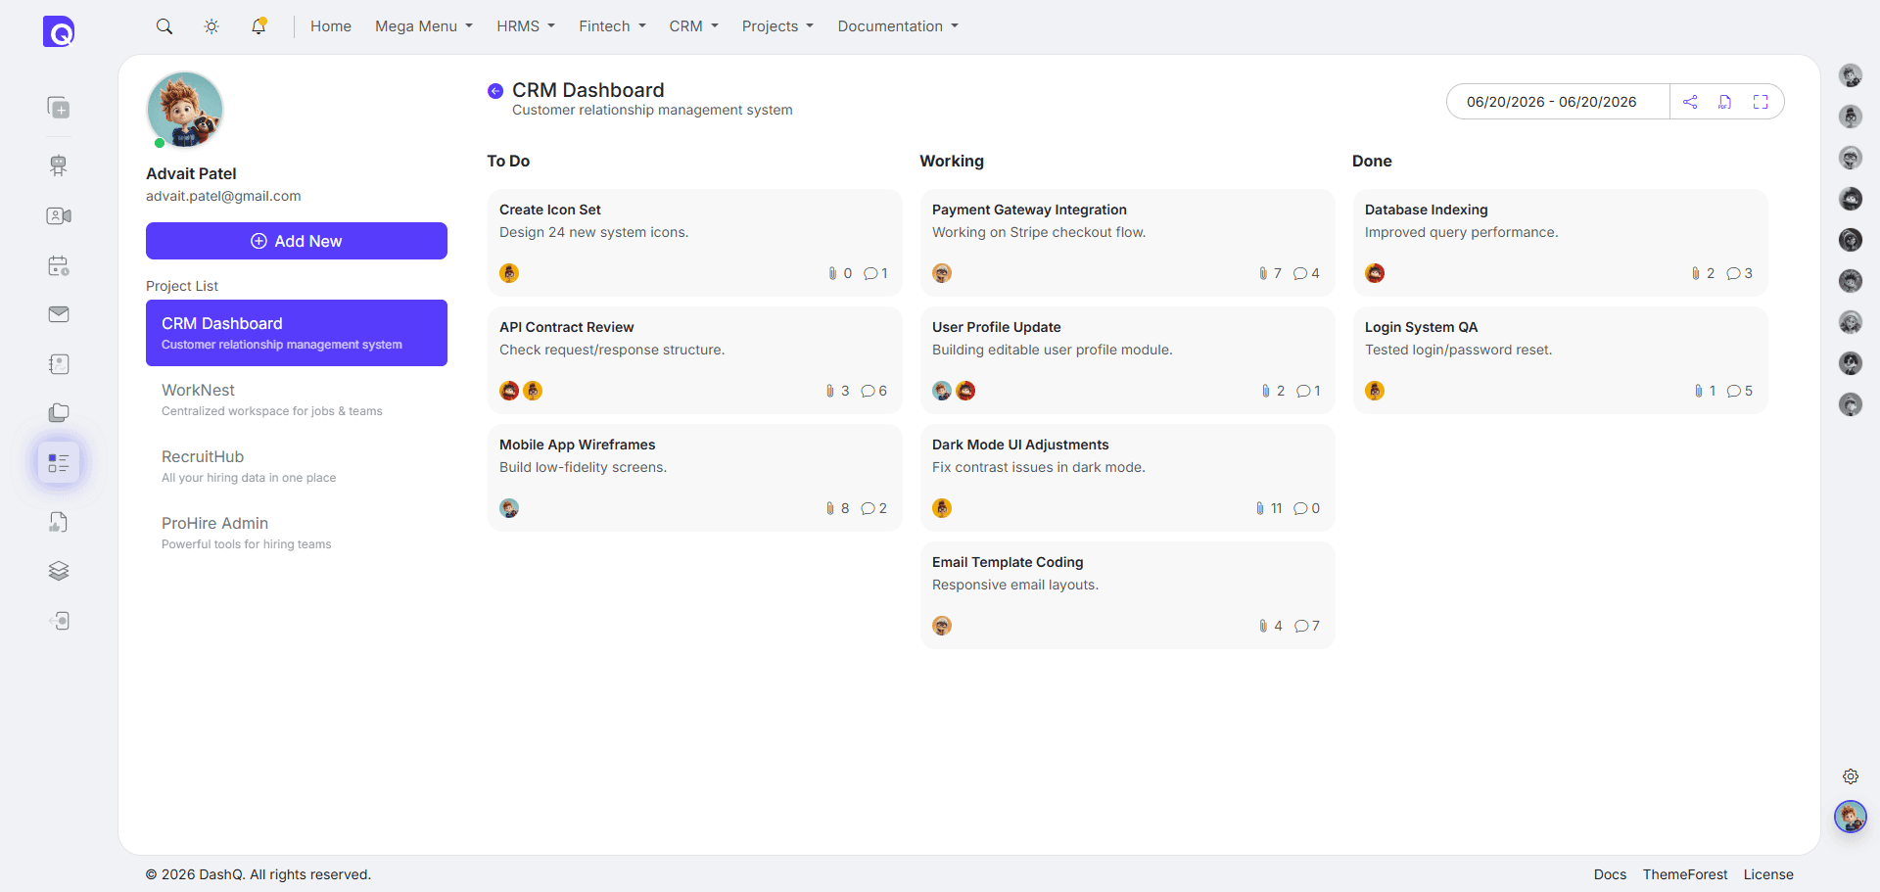
Task: Click assignee avatar on Payment Gateway Integration
Action: pyautogui.click(x=942, y=273)
